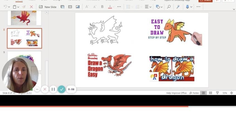
Task: Click the 55% zoom level
Action: tap(225, 93)
